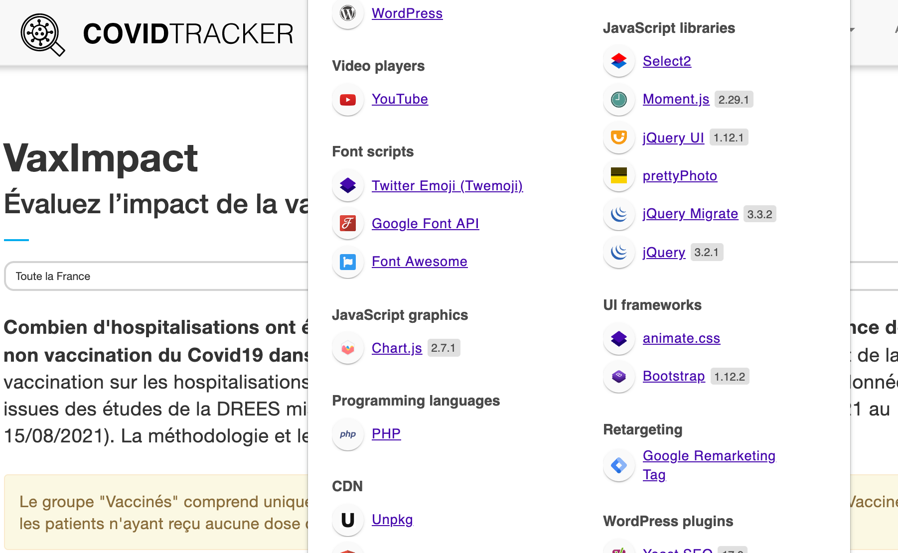Screen dimensions: 898x553
Task: Click the Chart.js icon
Action: click(x=348, y=348)
